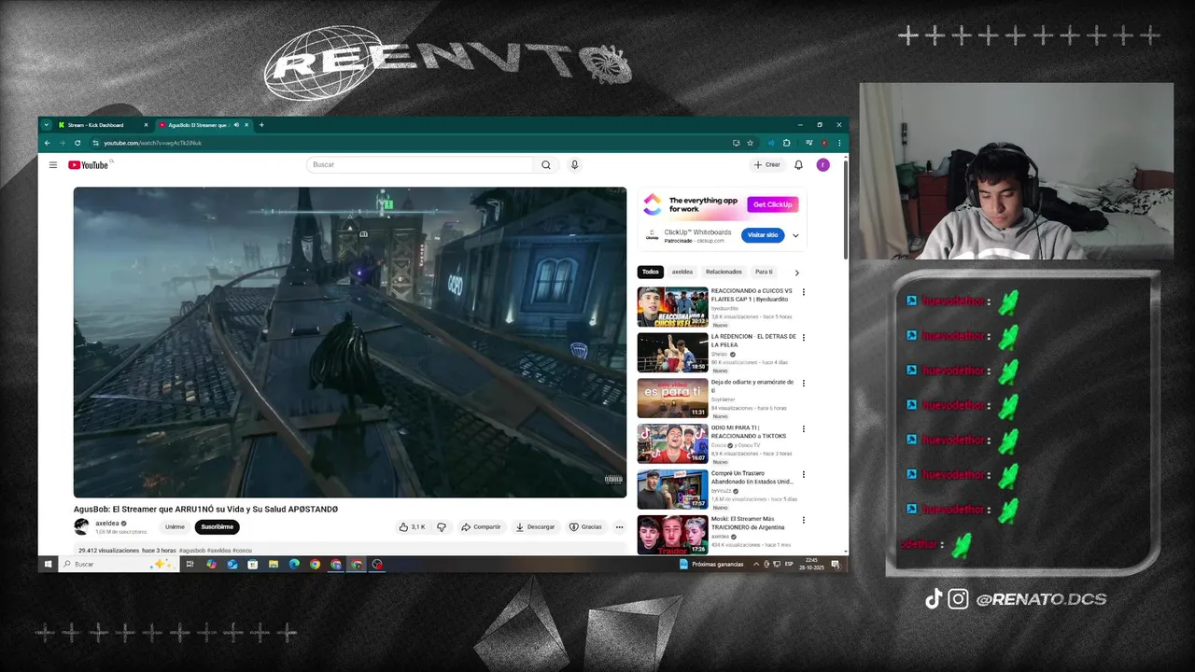This screenshot has width=1195, height=672.
Task: Click the browser address bar URL
Action: coord(152,143)
